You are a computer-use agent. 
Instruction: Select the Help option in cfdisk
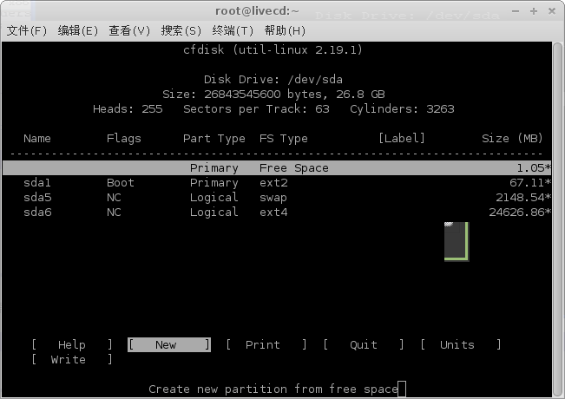72,344
